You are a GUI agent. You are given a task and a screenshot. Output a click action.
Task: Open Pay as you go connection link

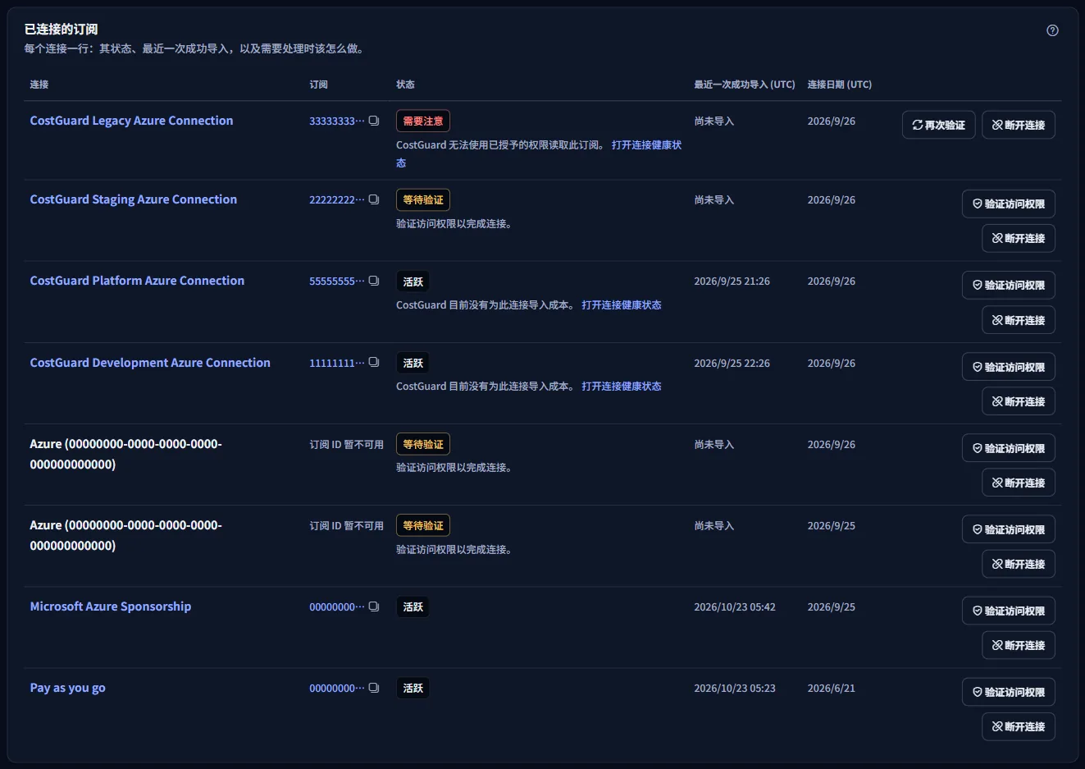point(67,688)
